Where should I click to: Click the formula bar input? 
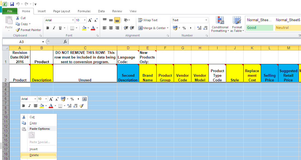coord(185,42)
